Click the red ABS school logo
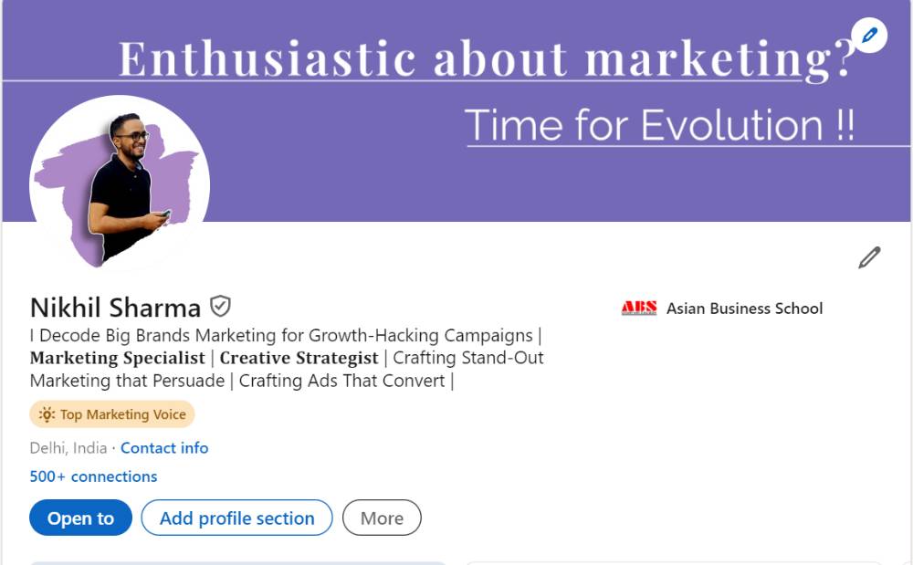 (639, 309)
